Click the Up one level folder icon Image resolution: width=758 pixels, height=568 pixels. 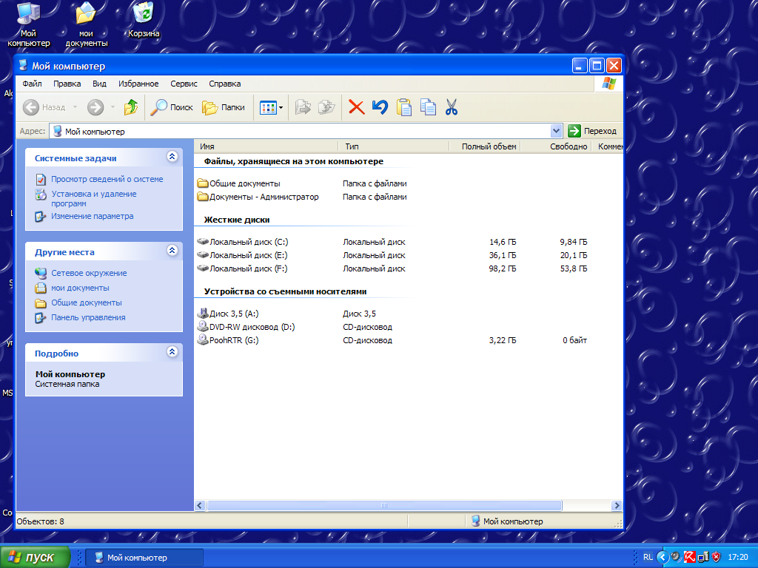(130, 107)
